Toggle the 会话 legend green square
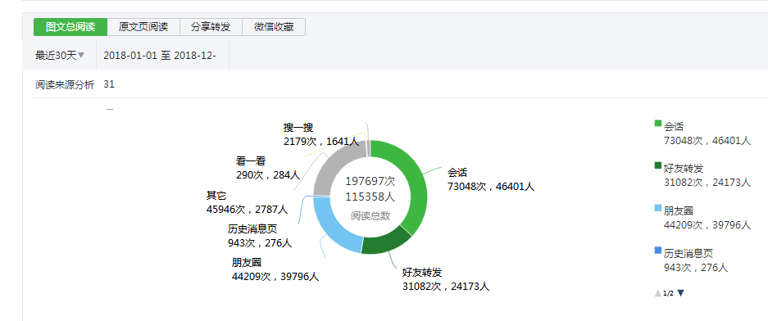This screenshot has width=768, height=321. 658,123
